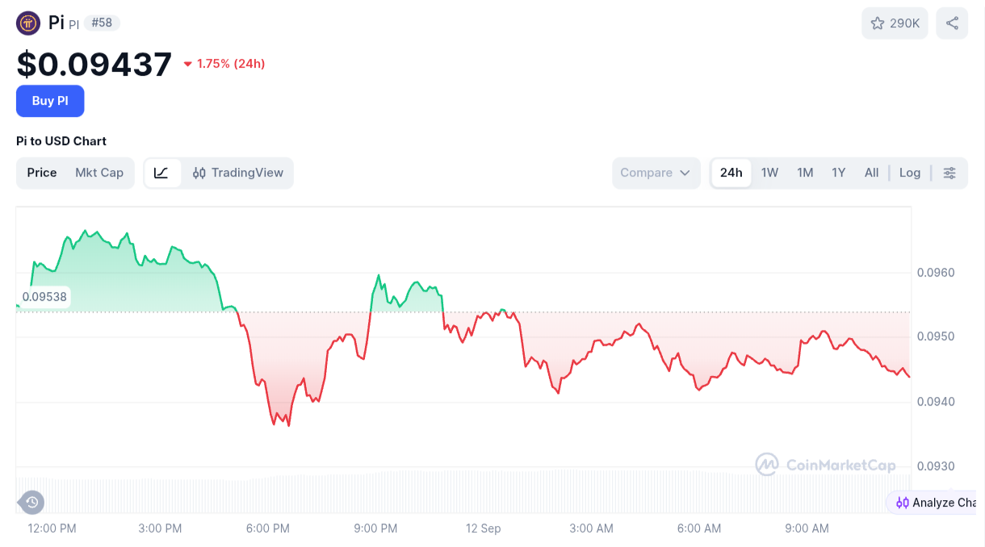Click the 0.0960 y-axis label
Viewport: 985px width, 547px height.
[936, 273]
